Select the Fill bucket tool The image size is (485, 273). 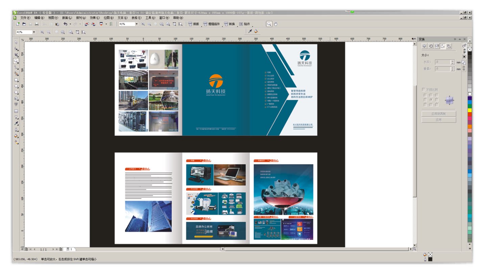[16, 136]
